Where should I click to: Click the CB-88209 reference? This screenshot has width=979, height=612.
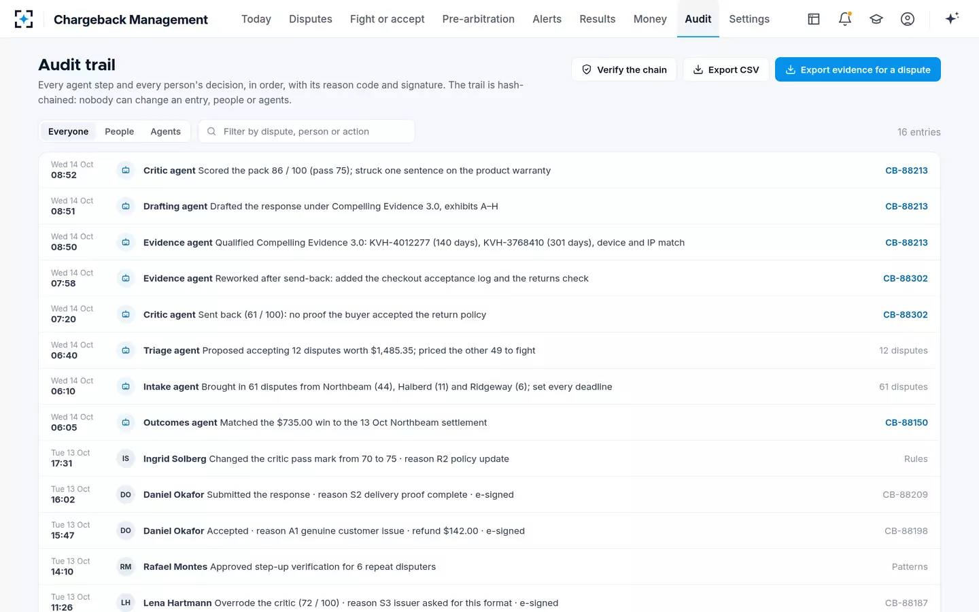pos(905,494)
